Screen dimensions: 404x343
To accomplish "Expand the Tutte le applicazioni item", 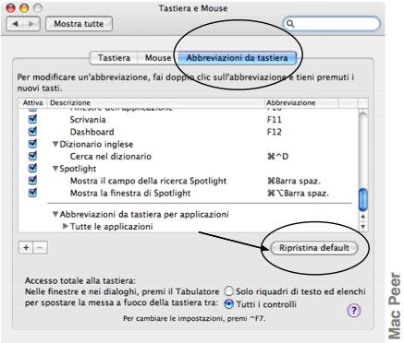I will 66,226.
